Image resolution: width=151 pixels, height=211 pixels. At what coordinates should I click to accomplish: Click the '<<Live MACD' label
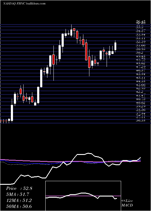tap(127, 203)
